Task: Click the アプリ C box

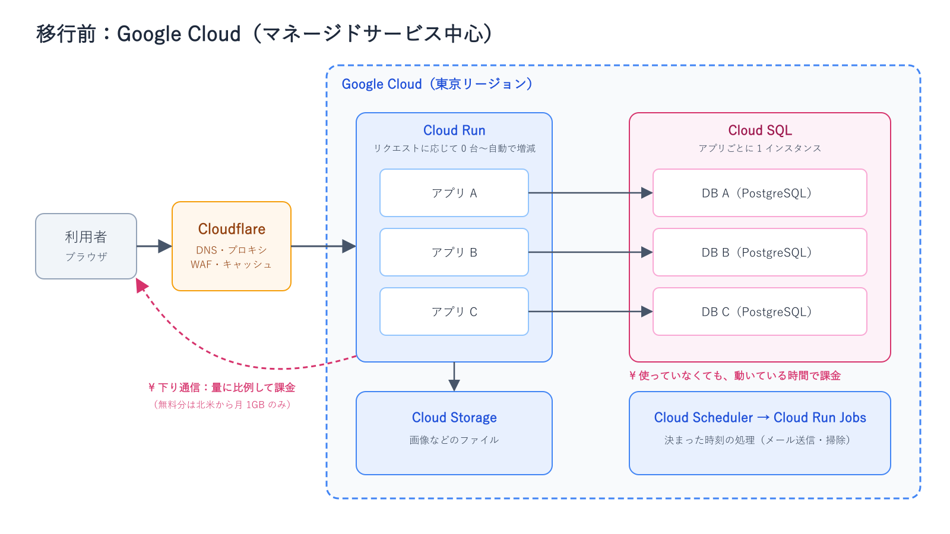Action: click(x=454, y=311)
